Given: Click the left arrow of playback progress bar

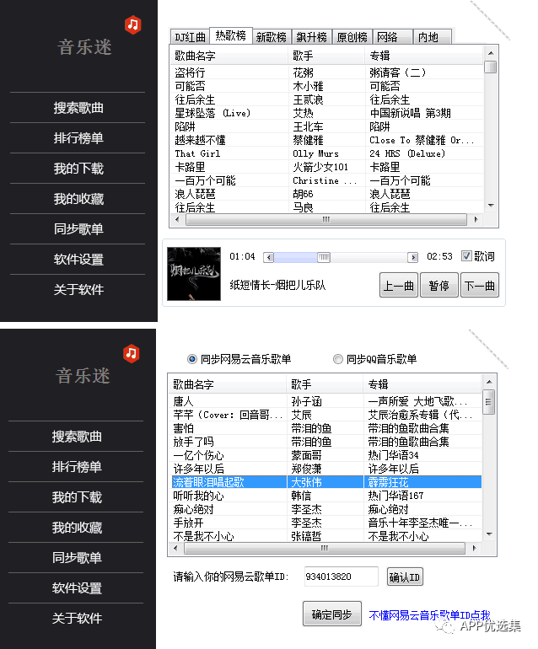Looking at the screenshot, I should tap(269, 257).
